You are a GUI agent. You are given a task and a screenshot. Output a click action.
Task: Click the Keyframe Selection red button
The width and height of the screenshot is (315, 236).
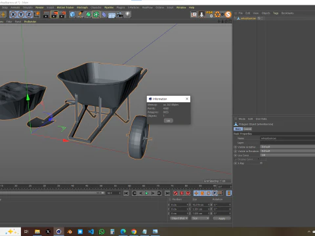[188, 193]
